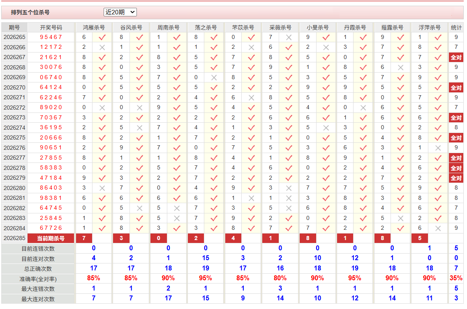Image resolution: width=467 pixels, height=309 pixels.
Task: Click the cross mark for 周南杀号 in row 2026282
Action: pyautogui.click(x=177, y=208)
